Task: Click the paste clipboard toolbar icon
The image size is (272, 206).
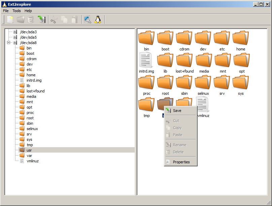Action: point(75,19)
